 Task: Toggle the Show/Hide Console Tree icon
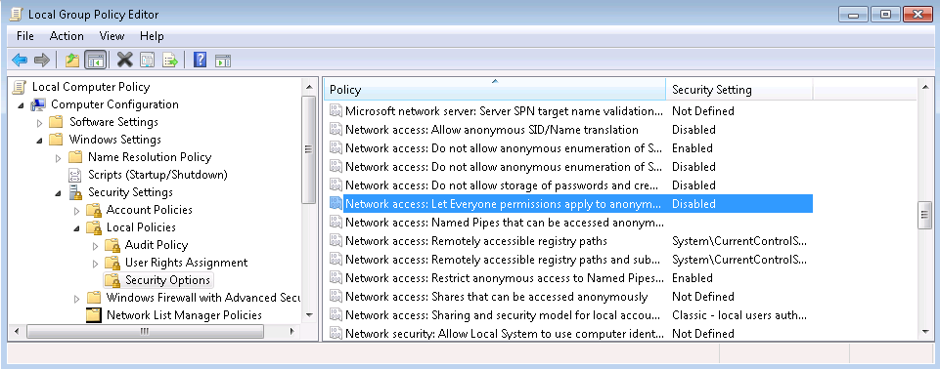95,60
